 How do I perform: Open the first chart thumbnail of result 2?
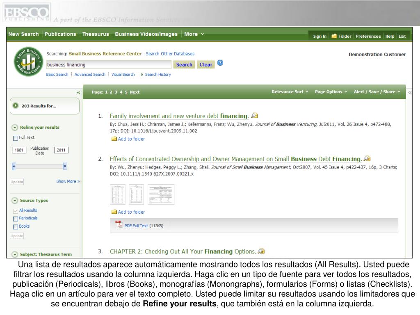click(118, 194)
